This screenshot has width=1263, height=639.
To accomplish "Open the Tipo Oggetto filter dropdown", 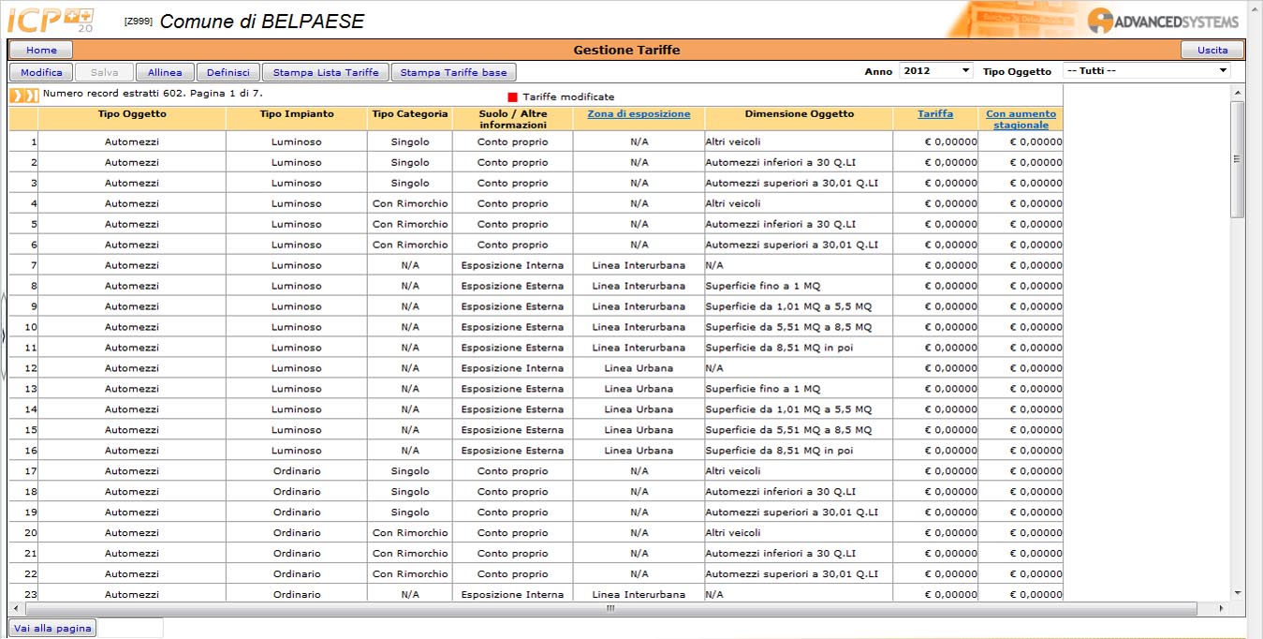I will point(1147,70).
